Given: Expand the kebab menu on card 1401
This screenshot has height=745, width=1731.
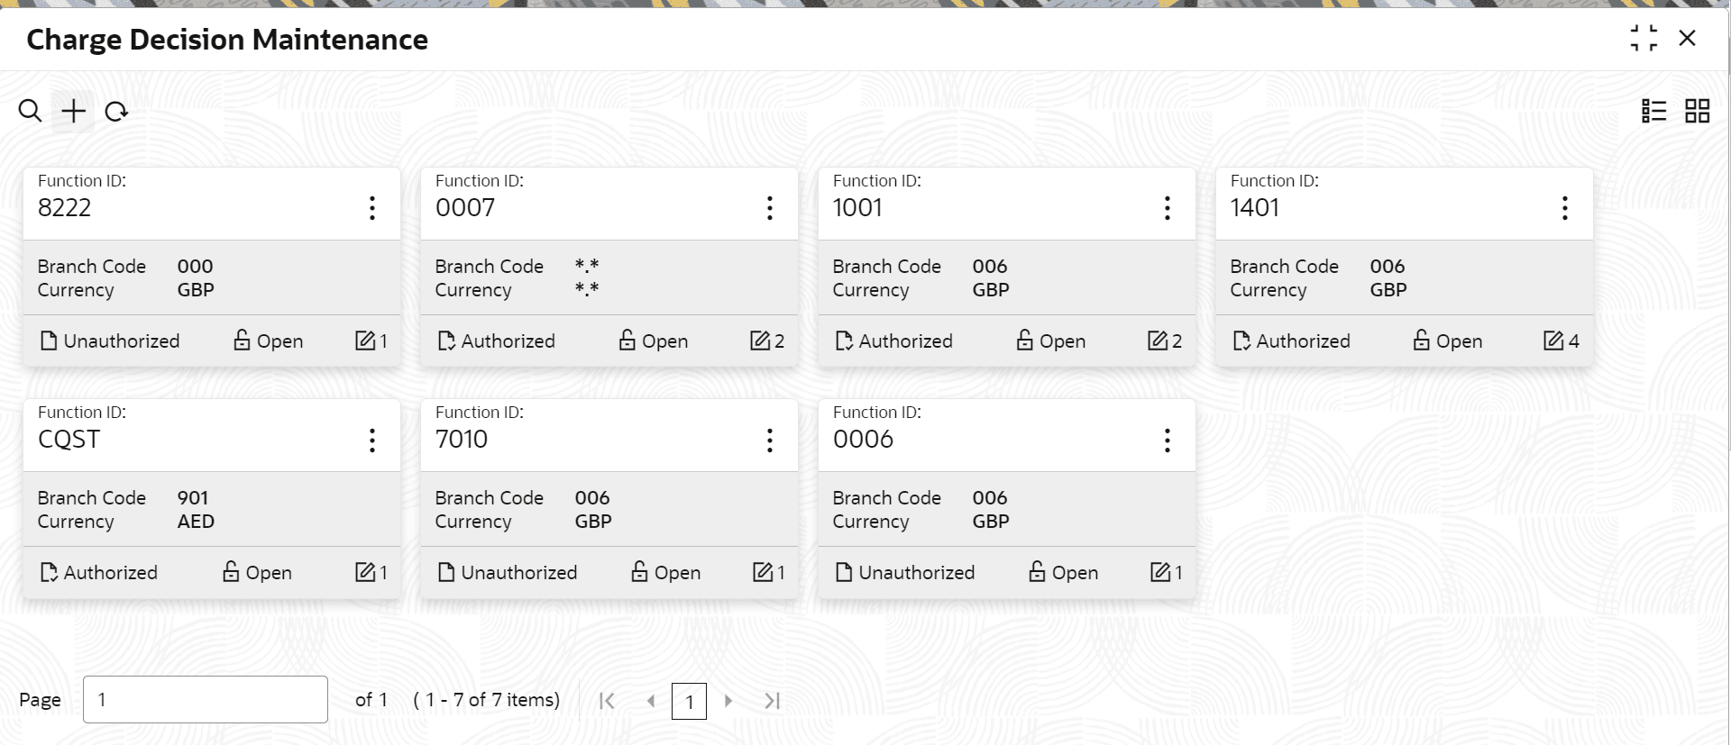Looking at the screenshot, I should 1564,208.
